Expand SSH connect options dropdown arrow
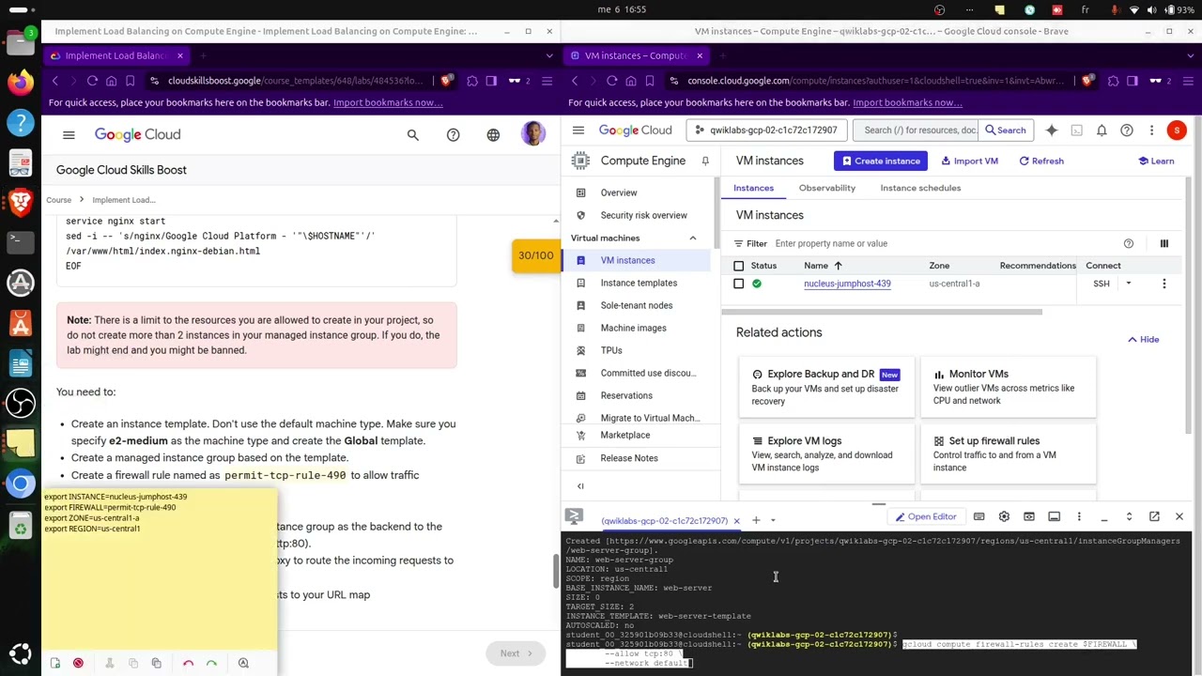This screenshot has width=1202, height=676. tap(1129, 284)
